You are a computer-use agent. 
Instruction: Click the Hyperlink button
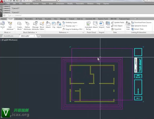pyautogui.click(x=117, y=29)
